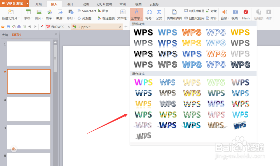Image resolution: width=280 pixels, height=166 pixels.
Task: Choose the cyan composite WPS WordArt style
Action: (240, 114)
